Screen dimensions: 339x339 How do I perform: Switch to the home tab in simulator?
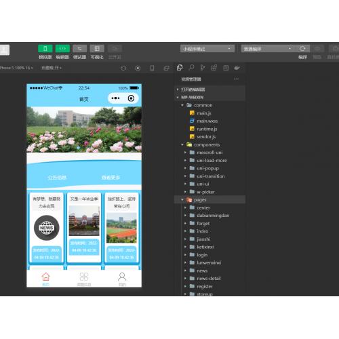click(x=45, y=279)
